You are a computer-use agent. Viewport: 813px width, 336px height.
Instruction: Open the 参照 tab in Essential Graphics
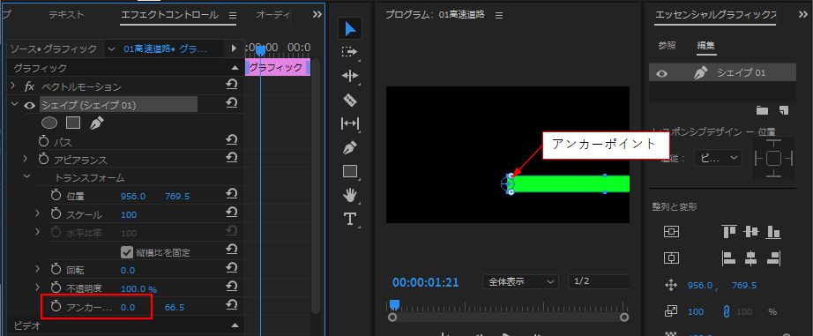click(668, 46)
